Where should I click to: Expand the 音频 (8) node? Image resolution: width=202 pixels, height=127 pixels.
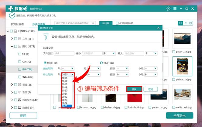[x=12, y=92]
